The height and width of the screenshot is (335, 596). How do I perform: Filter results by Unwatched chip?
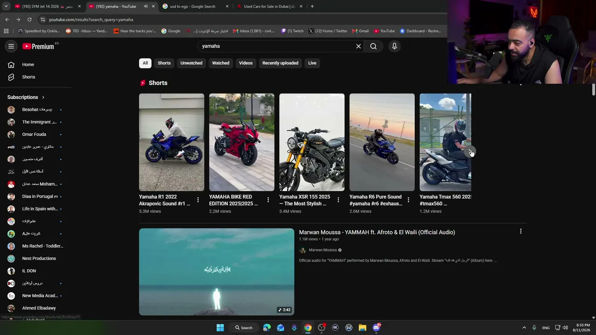191,63
